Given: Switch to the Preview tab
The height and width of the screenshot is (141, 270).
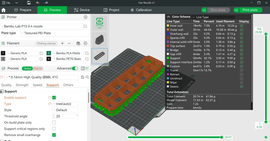Looking at the screenshot, I should 52,10.
